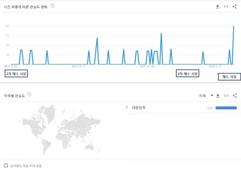Enable 검색량이 적은 지역 포함 checkbox
241x173 pixels.
6,165
